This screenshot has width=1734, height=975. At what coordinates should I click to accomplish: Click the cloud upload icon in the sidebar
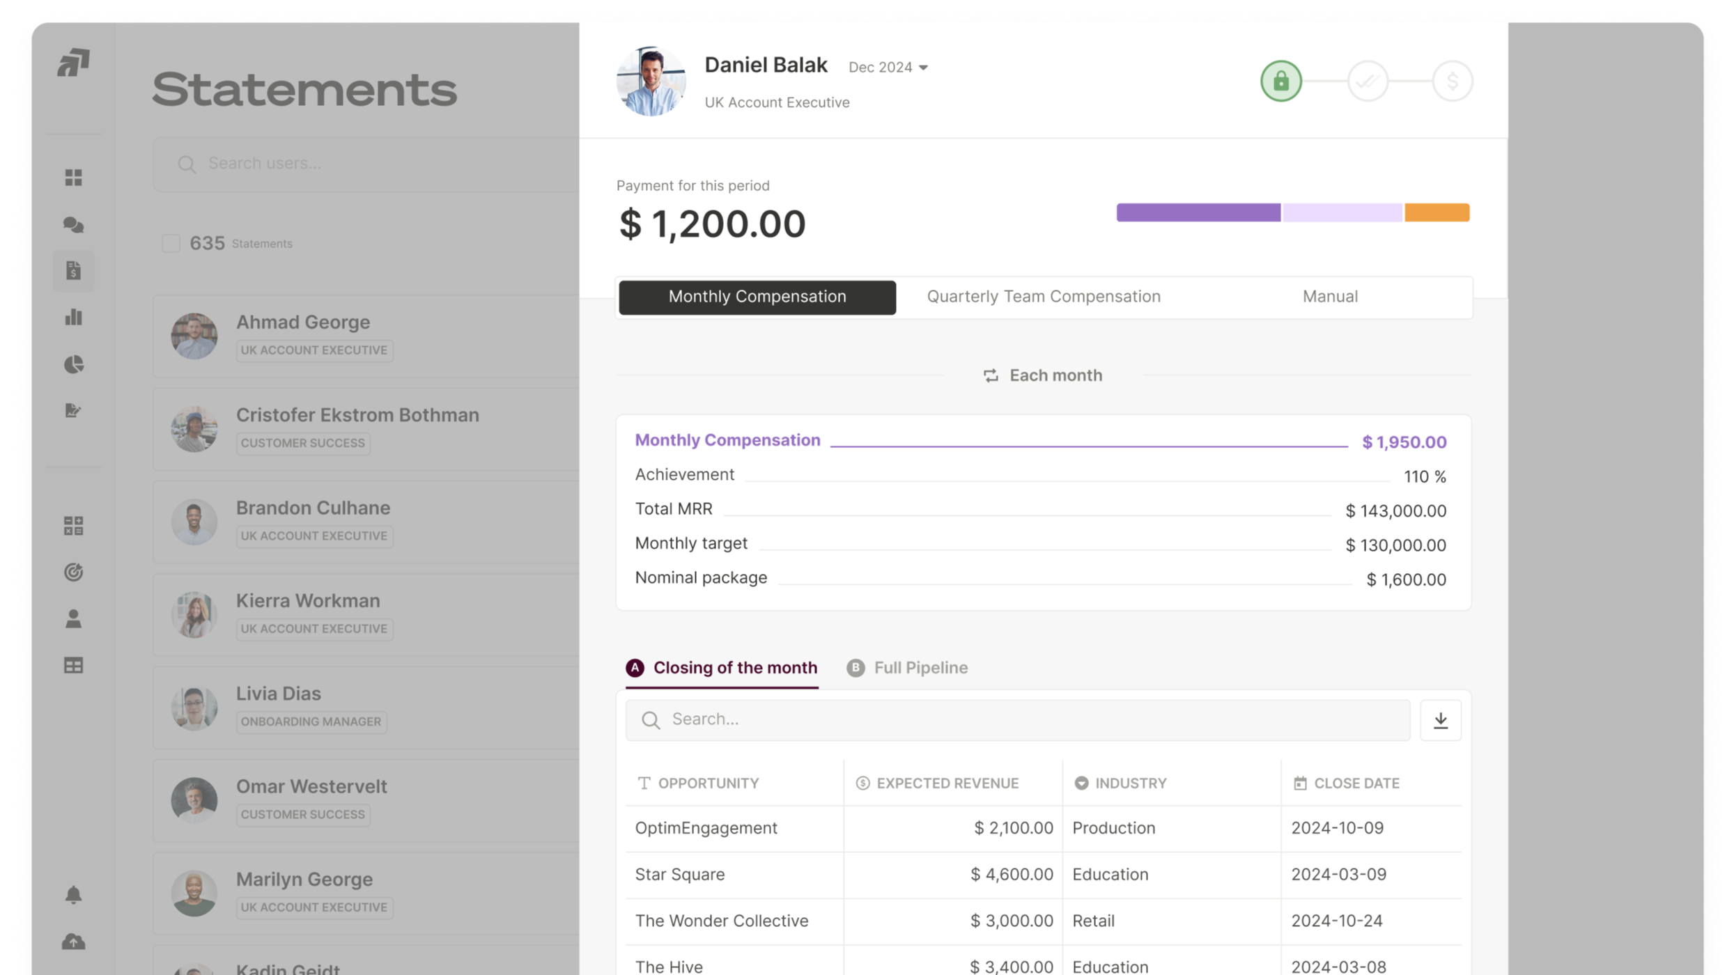point(73,942)
